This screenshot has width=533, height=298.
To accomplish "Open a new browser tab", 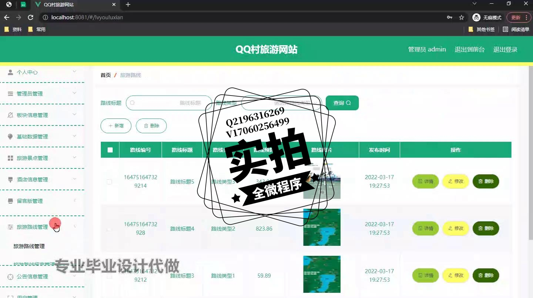I will pos(128,4).
